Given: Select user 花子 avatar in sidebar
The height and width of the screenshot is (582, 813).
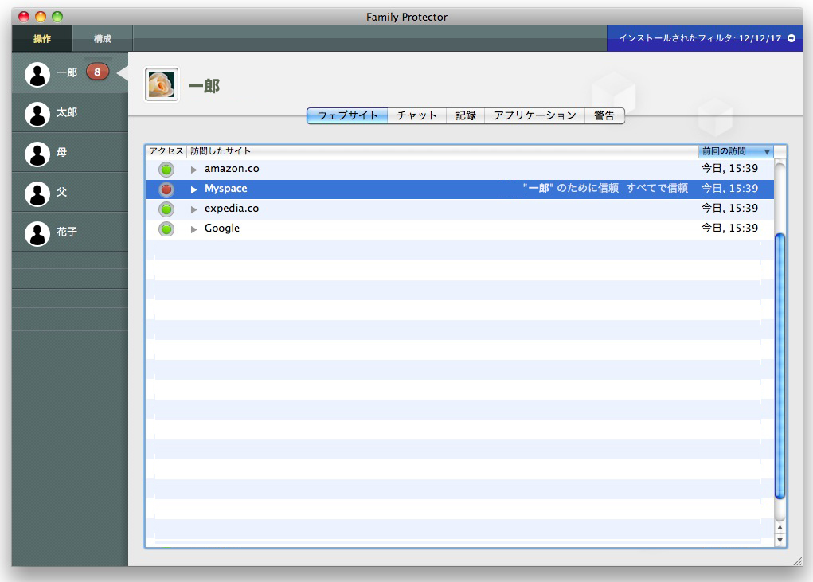Looking at the screenshot, I should click(x=37, y=234).
